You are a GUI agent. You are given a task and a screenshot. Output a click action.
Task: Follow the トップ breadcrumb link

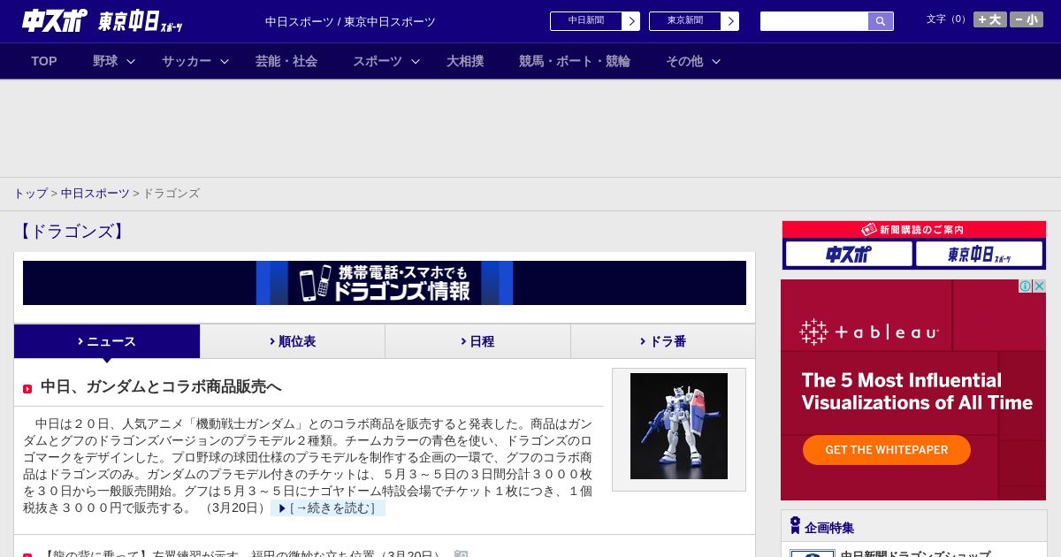click(30, 194)
